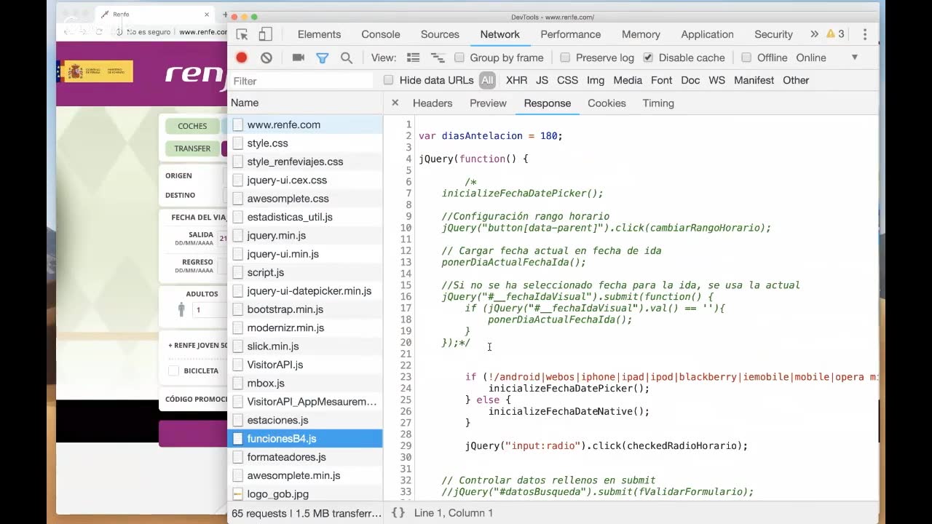Clear the network log
932x524 pixels.
[x=266, y=57]
